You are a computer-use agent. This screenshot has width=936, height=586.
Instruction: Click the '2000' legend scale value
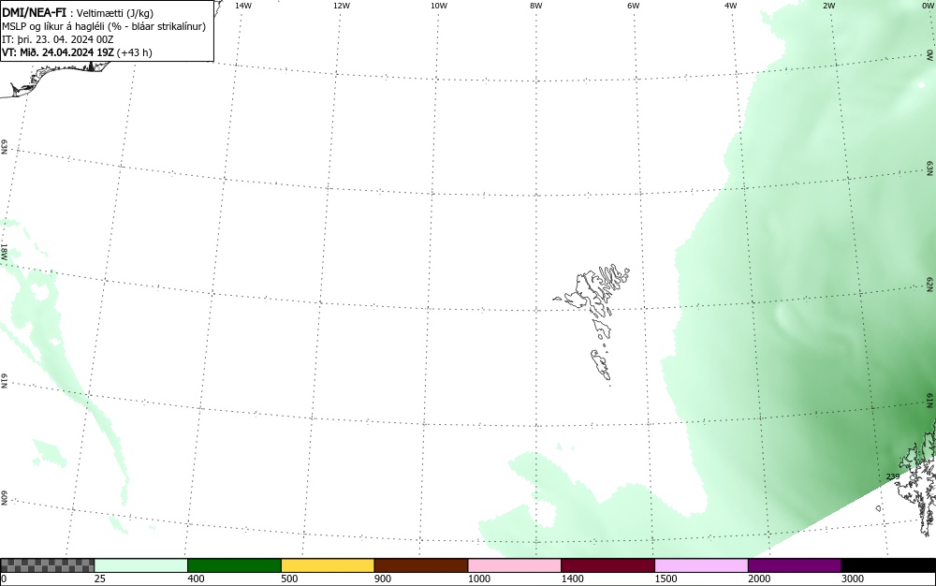point(759,579)
